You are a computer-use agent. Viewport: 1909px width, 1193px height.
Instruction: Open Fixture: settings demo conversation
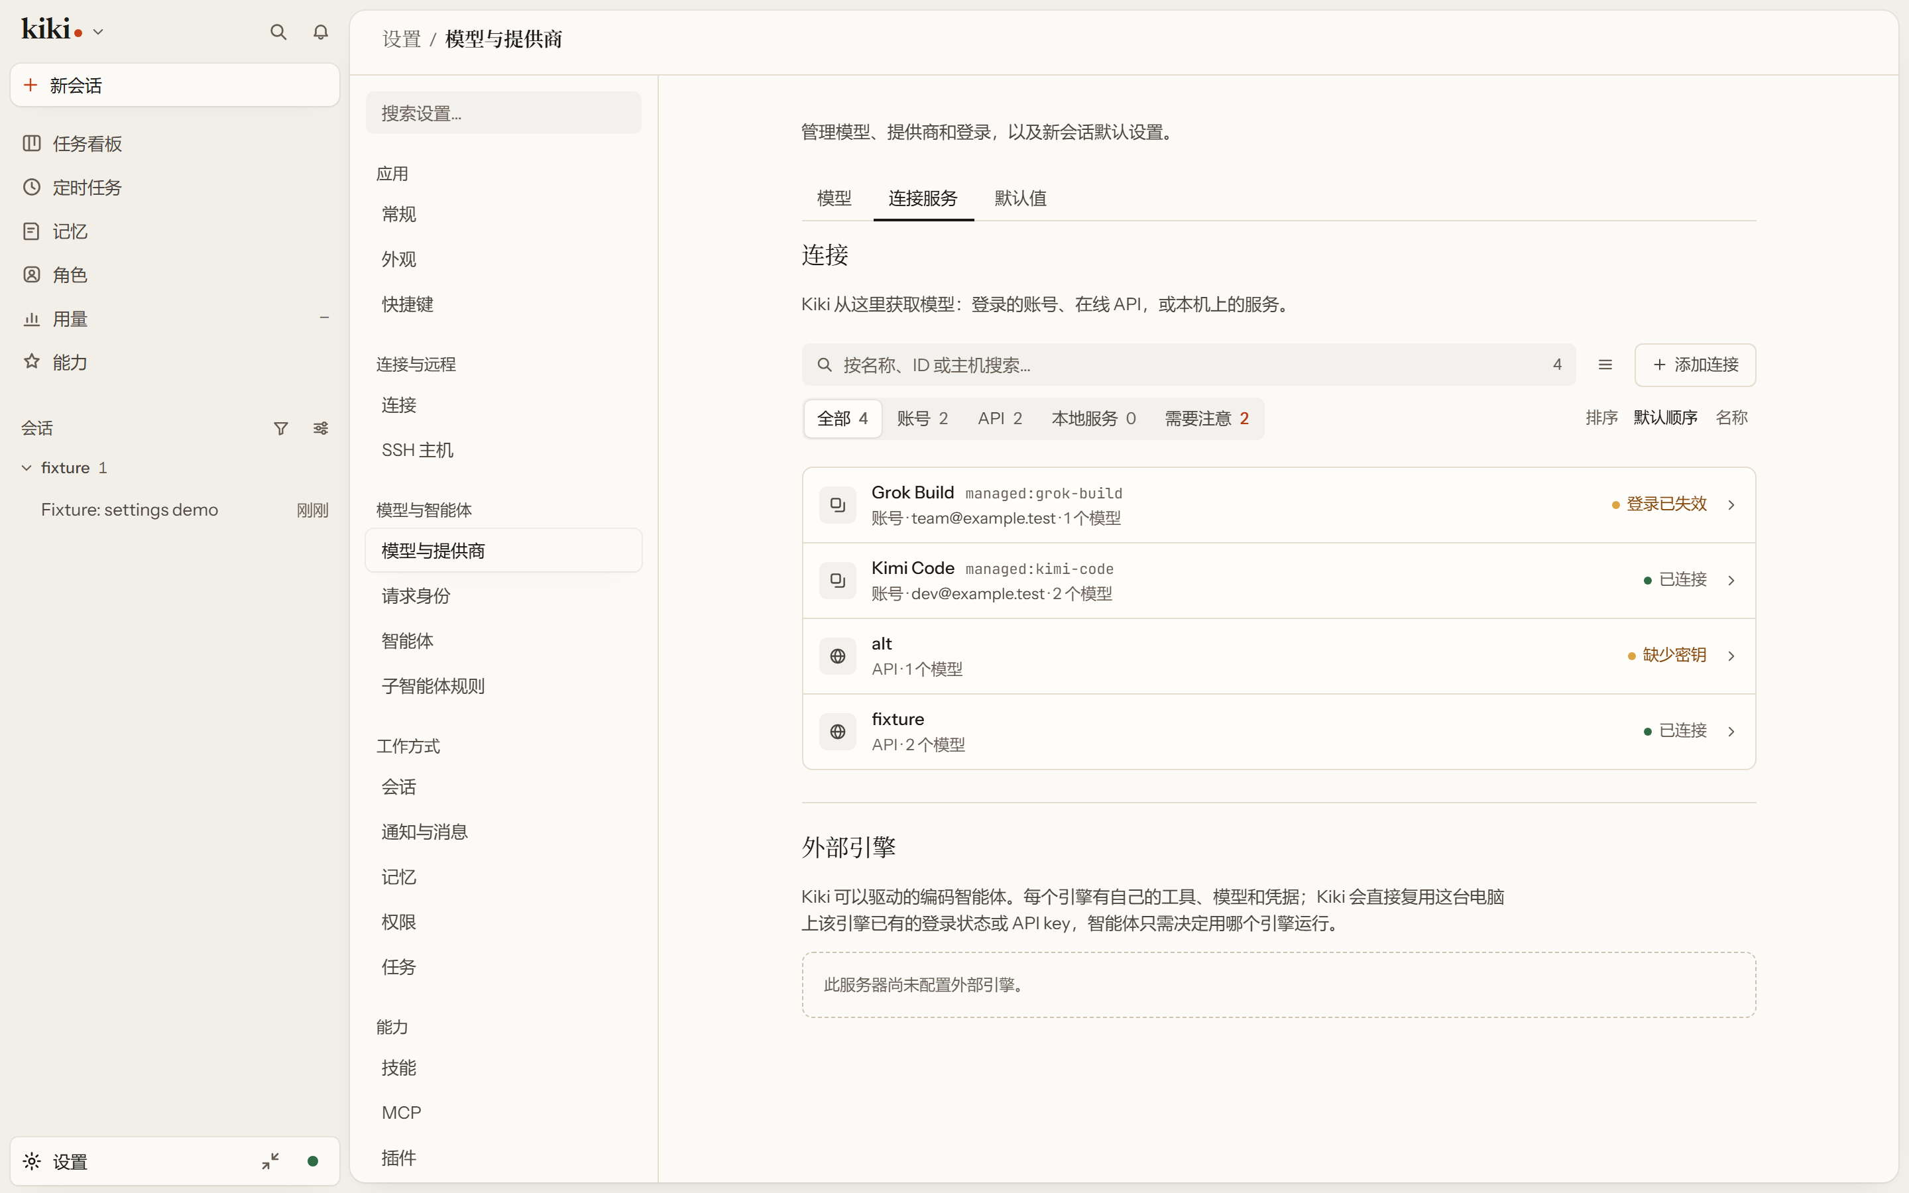[x=174, y=510]
